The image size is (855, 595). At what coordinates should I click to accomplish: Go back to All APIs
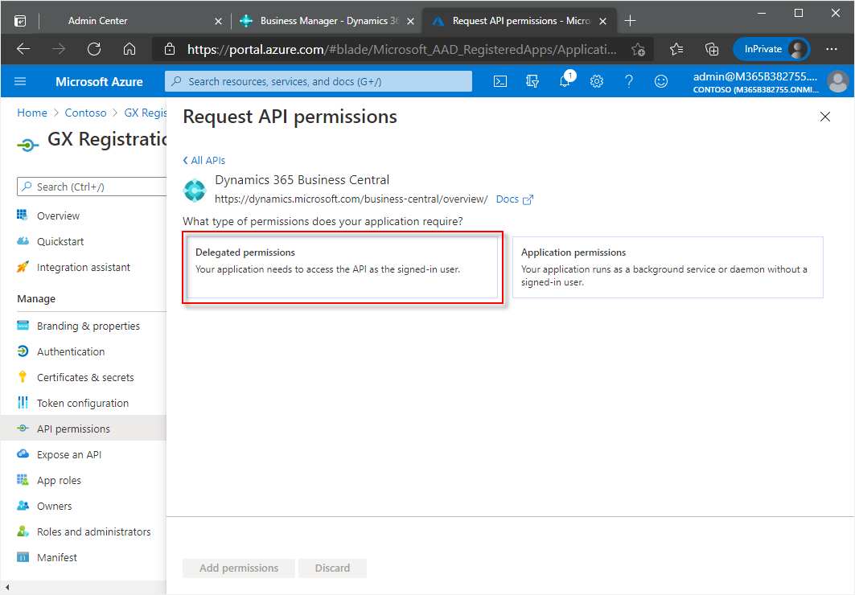[204, 161]
